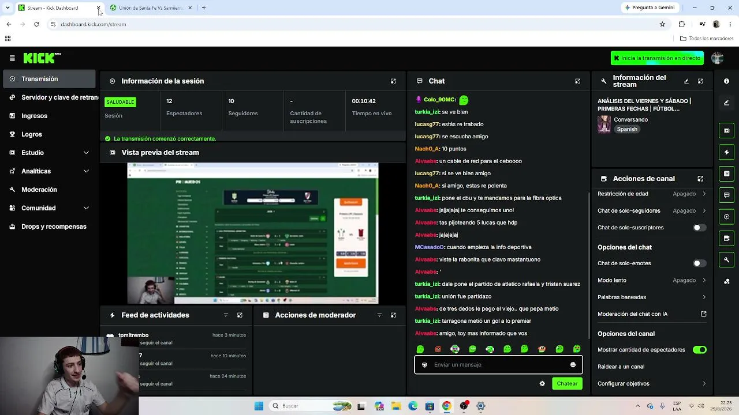Toggle wrench stream-info widget in right sidebar
The width and height of the screenshot is (739, 415).
[726, 260]
